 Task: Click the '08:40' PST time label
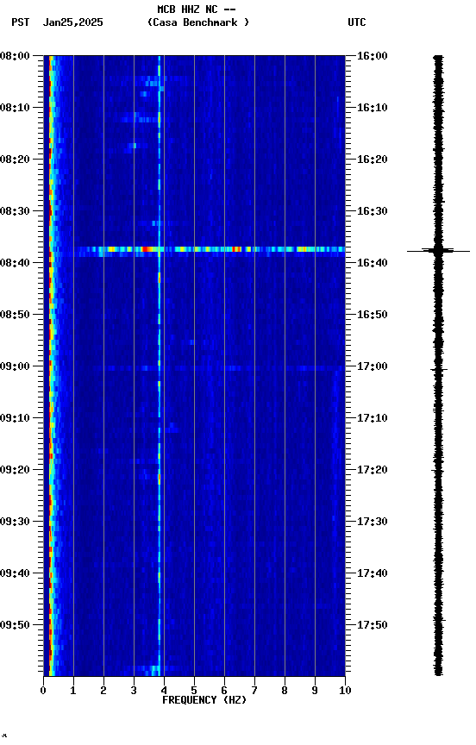[x=15, y=263]
